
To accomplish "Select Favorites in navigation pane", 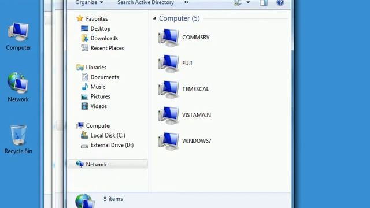I will coord(97,18).
